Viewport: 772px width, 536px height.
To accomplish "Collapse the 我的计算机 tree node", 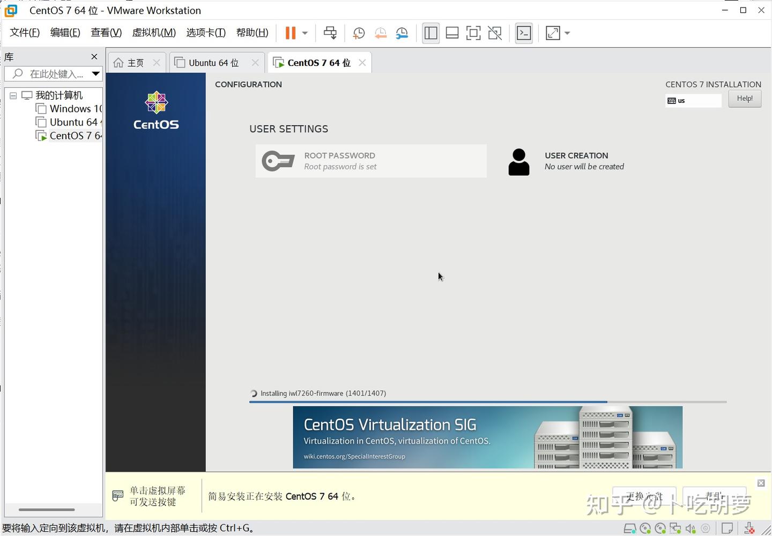I will pos(13,95).
